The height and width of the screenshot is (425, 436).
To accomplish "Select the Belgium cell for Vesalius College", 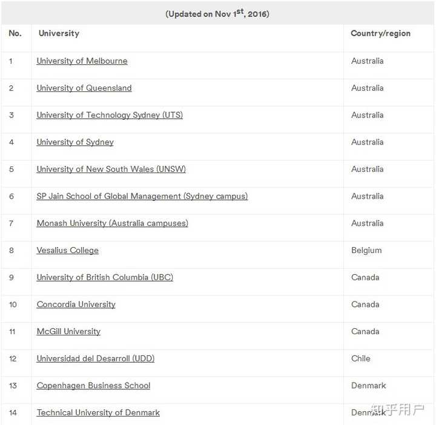I will tap(366, 251).
